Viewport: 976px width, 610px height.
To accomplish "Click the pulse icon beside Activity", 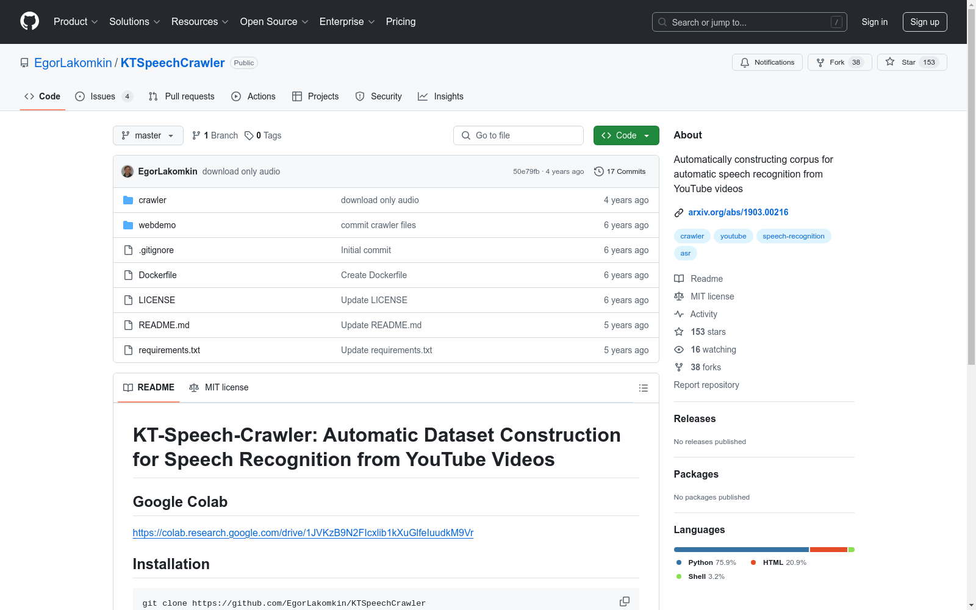I will pos(679,314).
